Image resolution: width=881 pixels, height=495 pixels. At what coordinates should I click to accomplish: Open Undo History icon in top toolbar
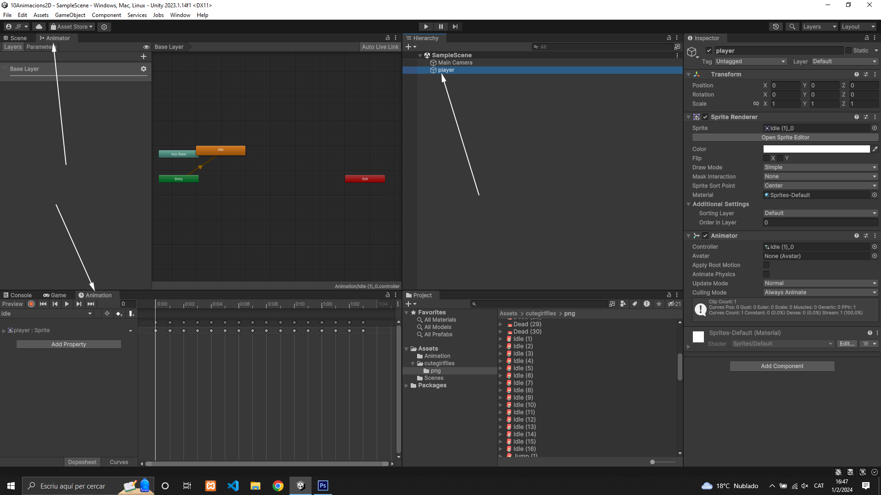coord(776,27)
